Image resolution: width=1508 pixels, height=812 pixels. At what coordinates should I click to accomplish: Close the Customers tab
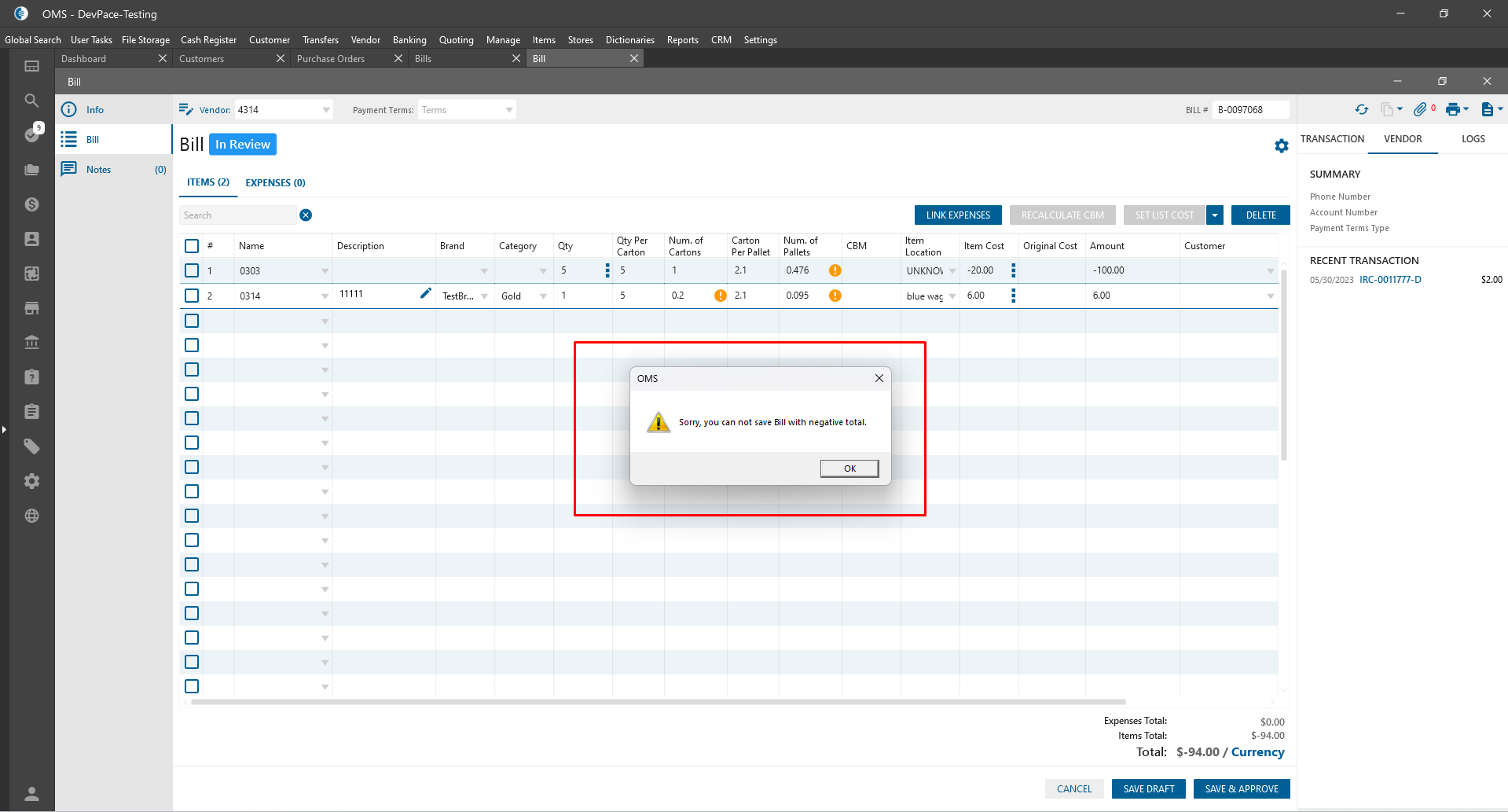[280, 58]
